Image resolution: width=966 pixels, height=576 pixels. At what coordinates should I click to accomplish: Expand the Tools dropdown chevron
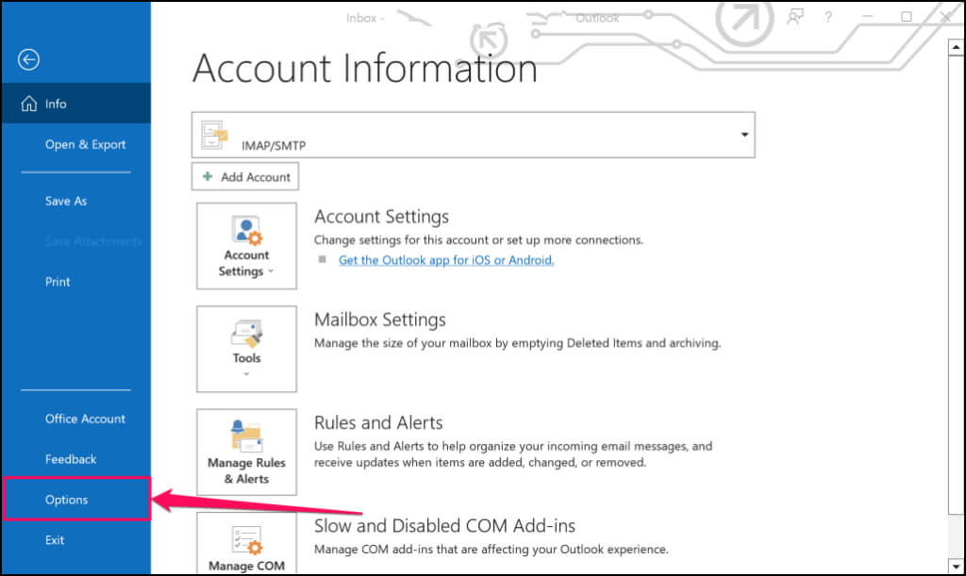pos(246,374)
